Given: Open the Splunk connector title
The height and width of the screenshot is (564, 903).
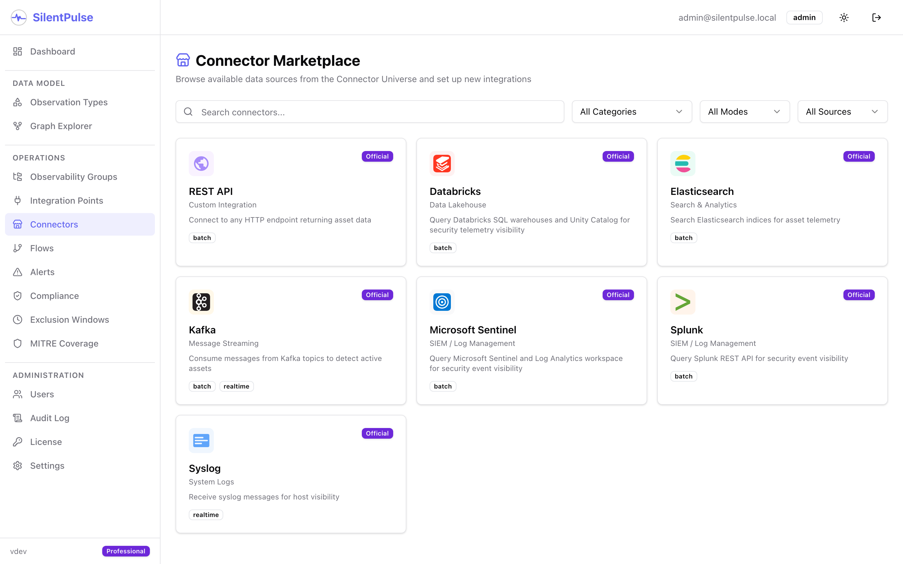Looking at the screenshot, I should pyautogui.click(x=686, y=330).
